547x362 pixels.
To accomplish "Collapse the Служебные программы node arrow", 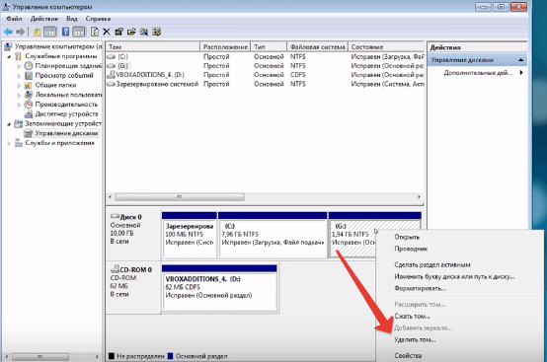I will (9, 56).
